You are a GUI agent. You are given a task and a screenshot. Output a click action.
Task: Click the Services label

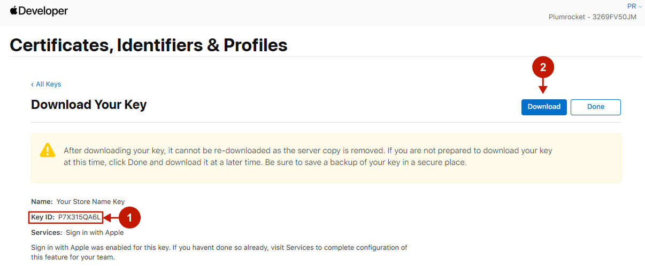click(47, 233)
